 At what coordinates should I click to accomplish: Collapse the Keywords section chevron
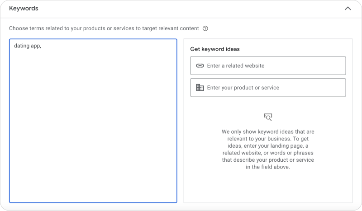pyautogui.click(x=348, y=9)
